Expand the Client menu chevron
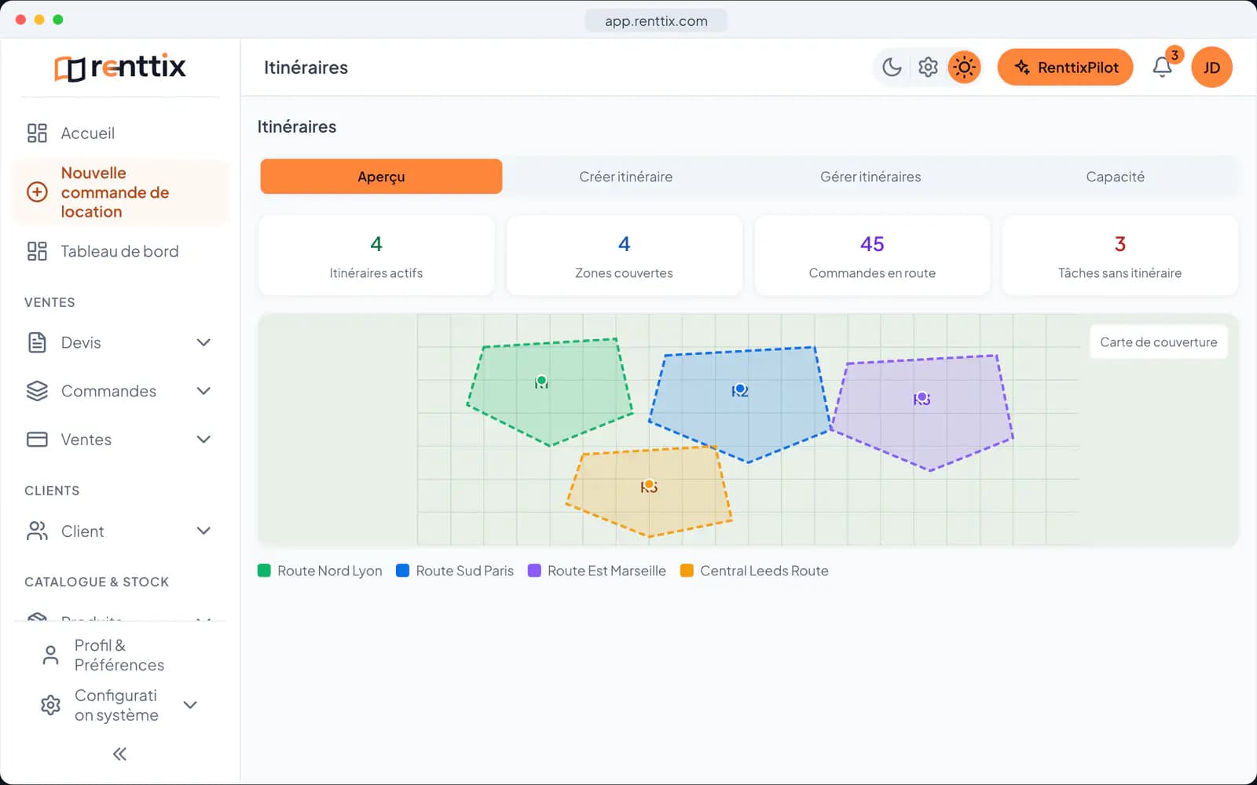This screenshot has height=785, width=1257. 203,531
